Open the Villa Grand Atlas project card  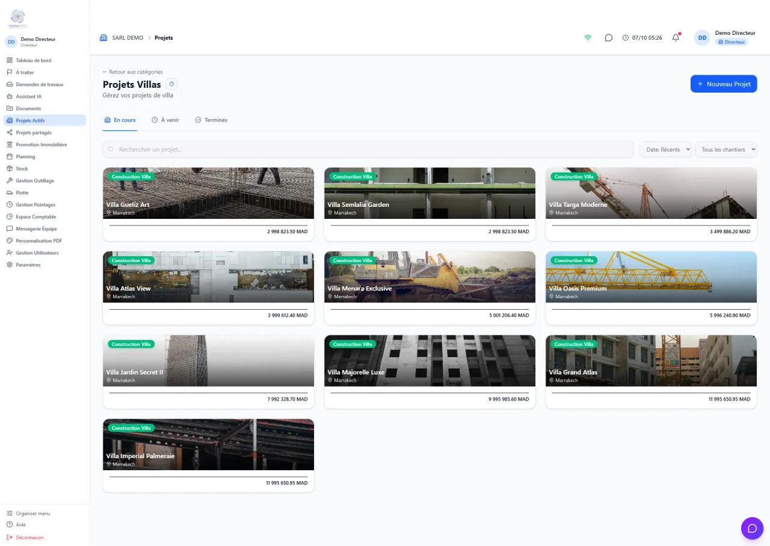pyautogui.click(x=651, y=372)
